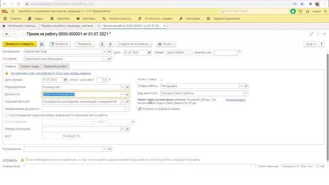The height and width of the screenshot is (185, 329).
Task: Click warning triangle icon near стаж message
Action: [x=7, y=73]
